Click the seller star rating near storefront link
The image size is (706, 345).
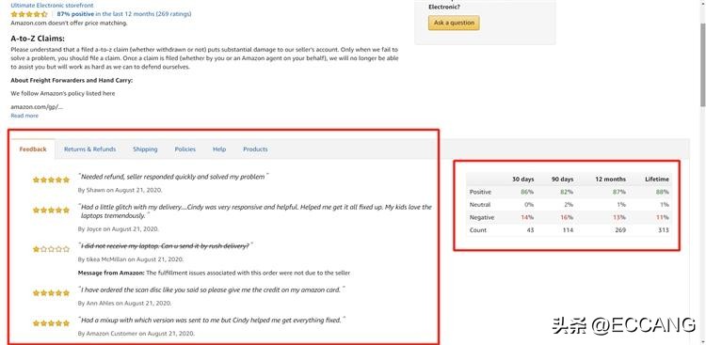(29, 14)
